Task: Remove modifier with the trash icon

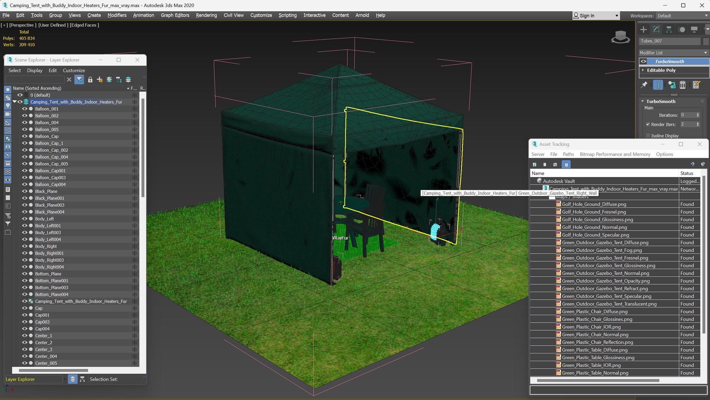Action: coord(683,85)
